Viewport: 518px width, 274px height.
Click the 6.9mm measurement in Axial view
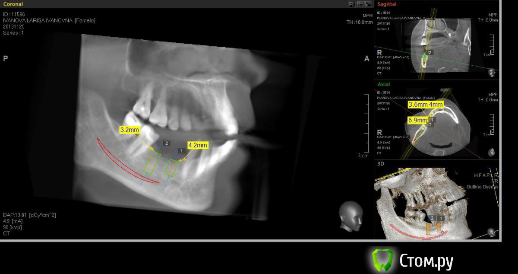coord(417,120)
